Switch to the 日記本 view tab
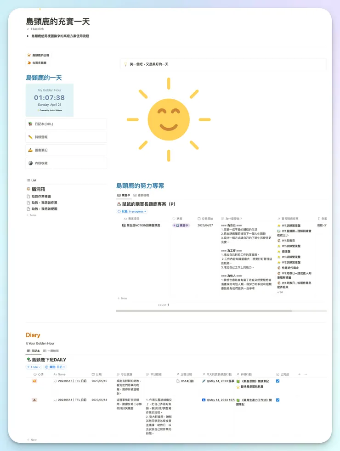340x451 pixels. pyautogui.click(x=34, y=351)
